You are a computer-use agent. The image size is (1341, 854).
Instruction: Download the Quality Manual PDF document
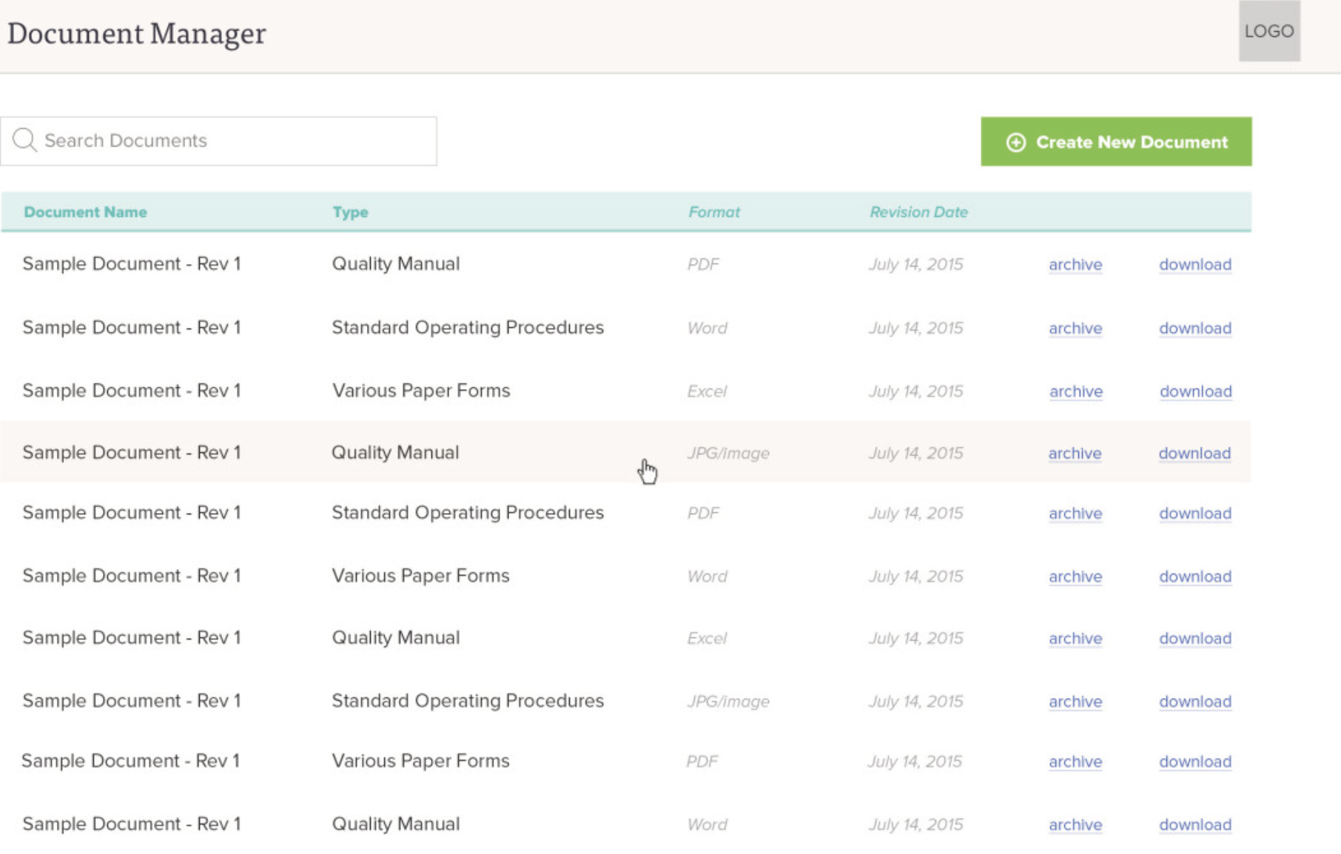point(1195,264)
